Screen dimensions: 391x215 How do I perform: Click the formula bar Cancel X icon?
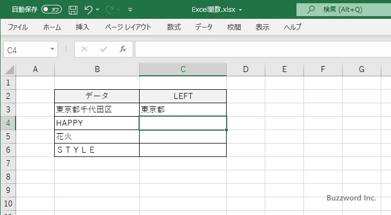click(x=84, y=49)
